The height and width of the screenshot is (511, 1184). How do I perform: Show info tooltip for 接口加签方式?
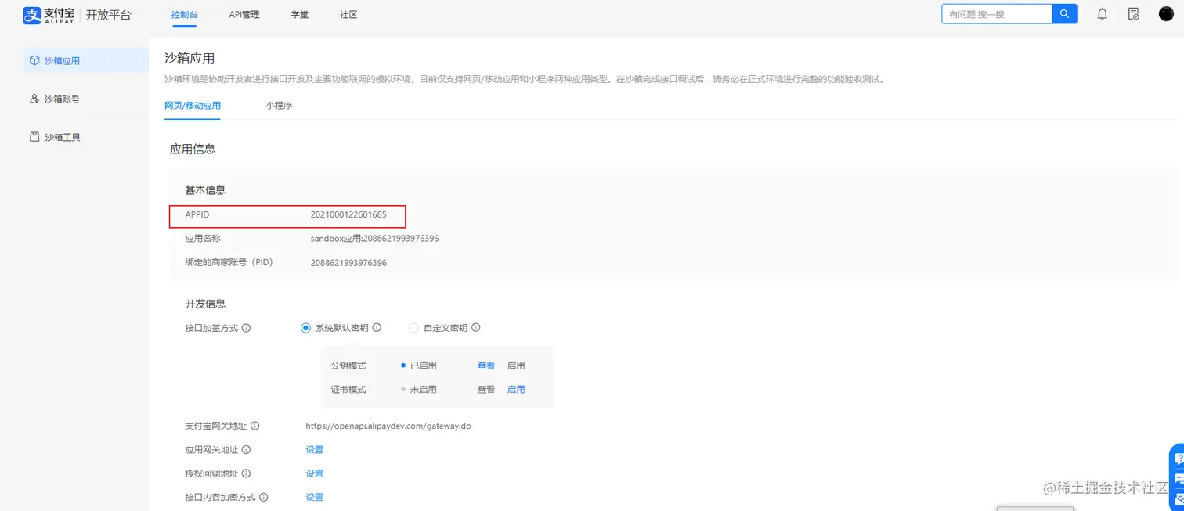coord(246,329)
